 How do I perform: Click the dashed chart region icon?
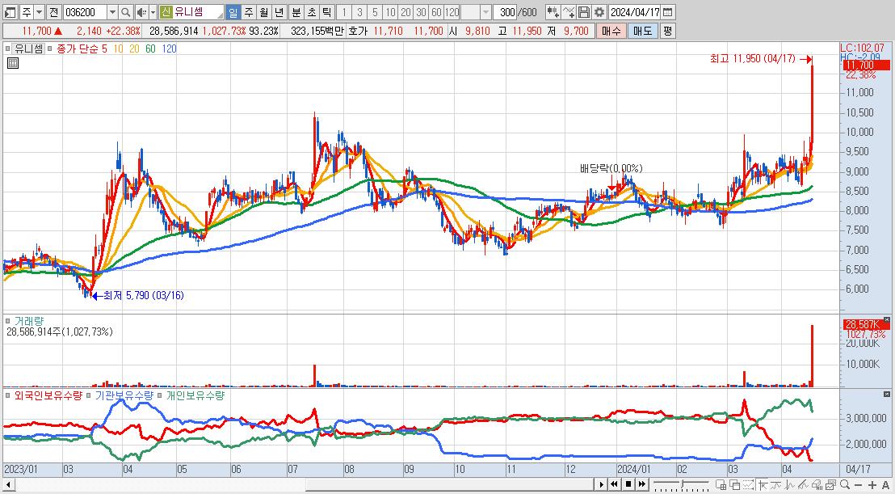coord(748,485)
